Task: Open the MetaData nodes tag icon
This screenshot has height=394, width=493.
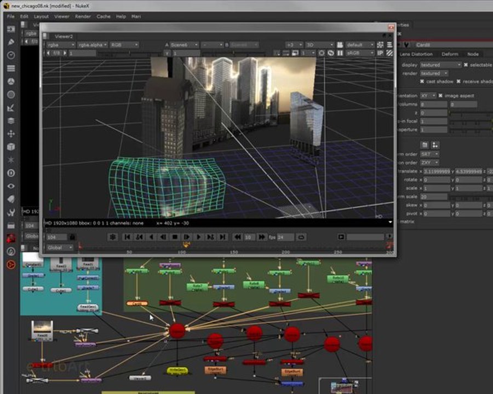Action: tap(11, 199)
